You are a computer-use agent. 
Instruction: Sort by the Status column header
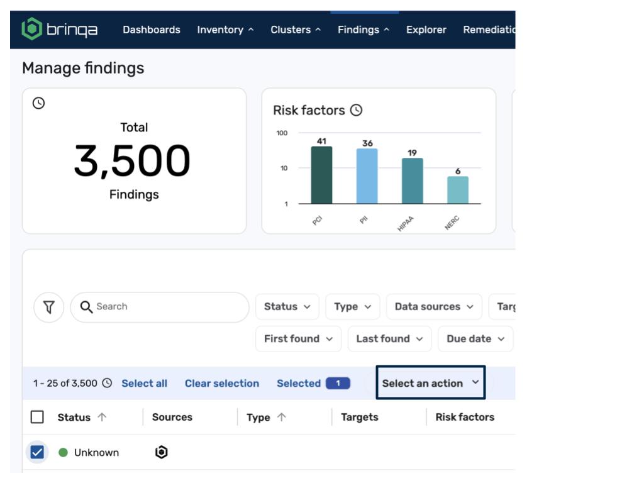tap(74, 418)
